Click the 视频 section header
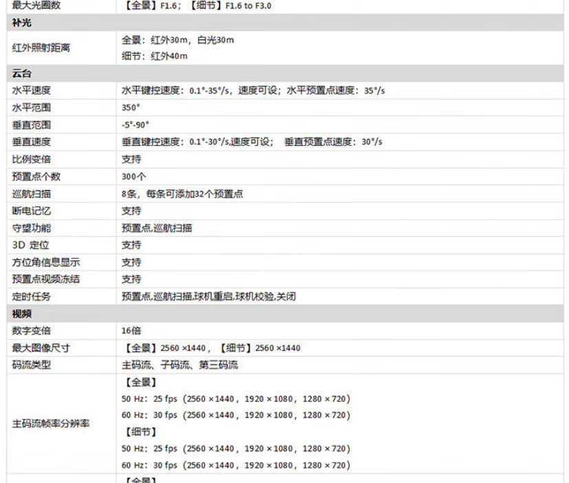This screenshot has width=569, height=483. coord(21,314)
